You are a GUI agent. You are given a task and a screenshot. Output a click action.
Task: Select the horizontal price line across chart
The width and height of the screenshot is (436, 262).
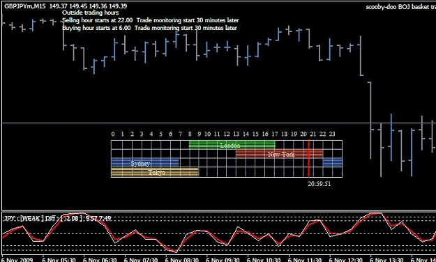tap(219, 123)
